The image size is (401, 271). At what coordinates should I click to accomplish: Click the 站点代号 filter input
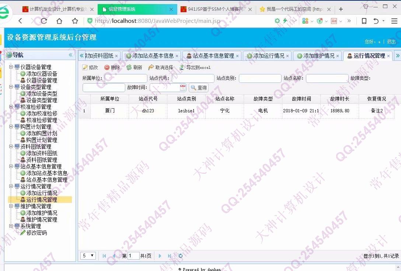193,78
